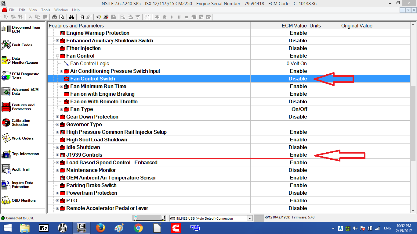Click the Units column header

324,26
